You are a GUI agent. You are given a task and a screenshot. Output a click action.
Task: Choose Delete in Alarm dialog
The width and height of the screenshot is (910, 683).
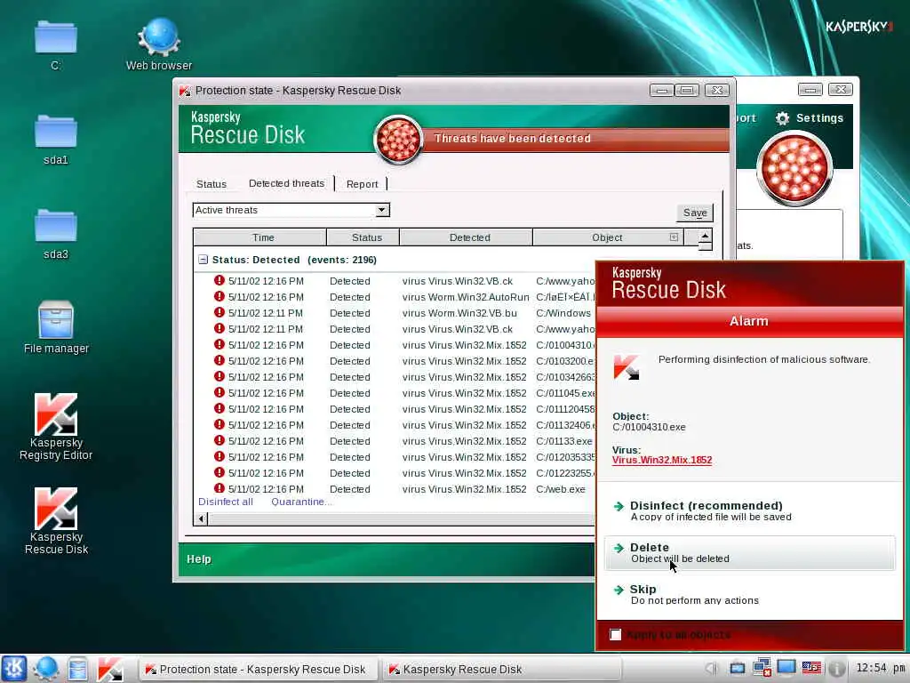[x=749, y=552]
